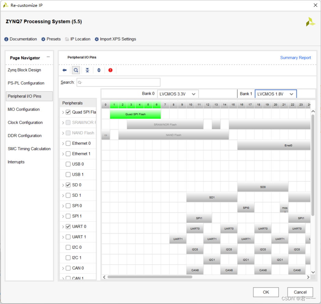Click the Import XPS Settings gear icon
The image size is (321, 304).
pyautogui.click(x=97, y=39)
